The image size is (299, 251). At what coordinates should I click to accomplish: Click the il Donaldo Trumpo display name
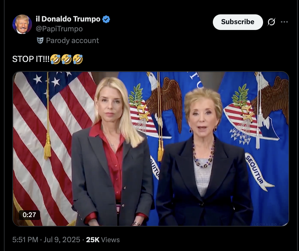click(68, 19)
